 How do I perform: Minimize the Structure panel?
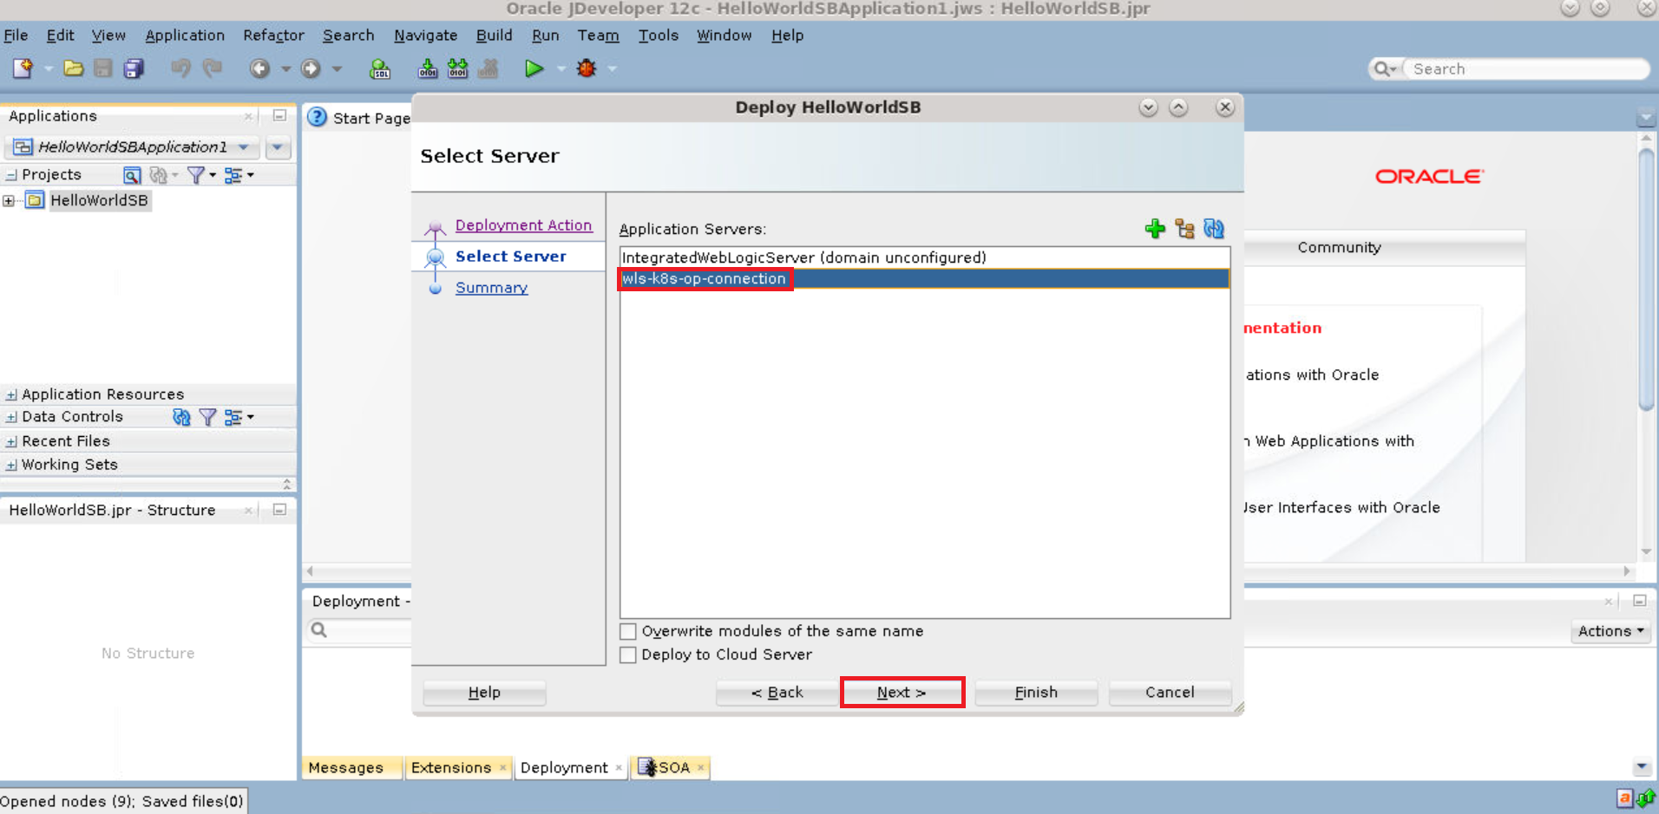279,510
